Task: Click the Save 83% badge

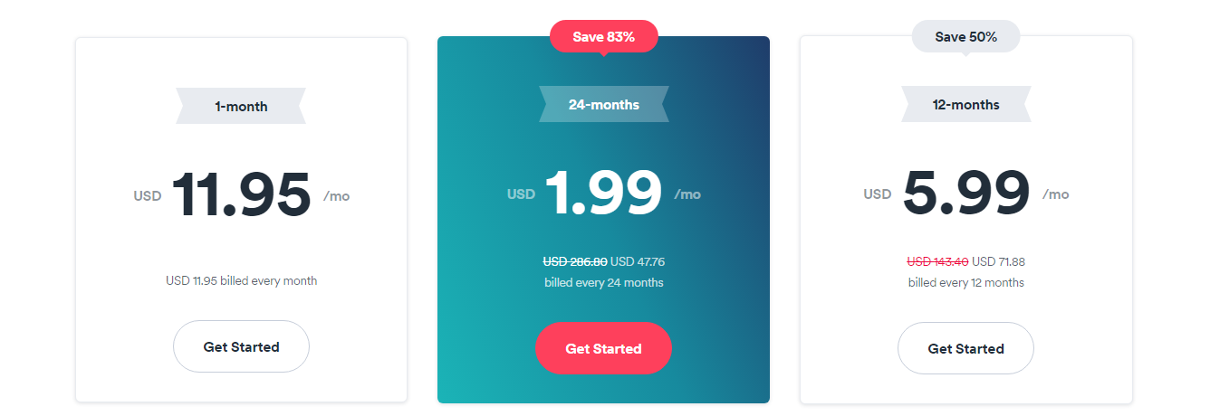Action: pyautogui.click(x=603, y=37)
